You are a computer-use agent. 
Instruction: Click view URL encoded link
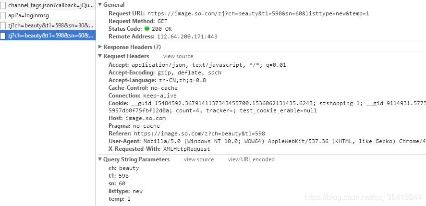[251, 159]
